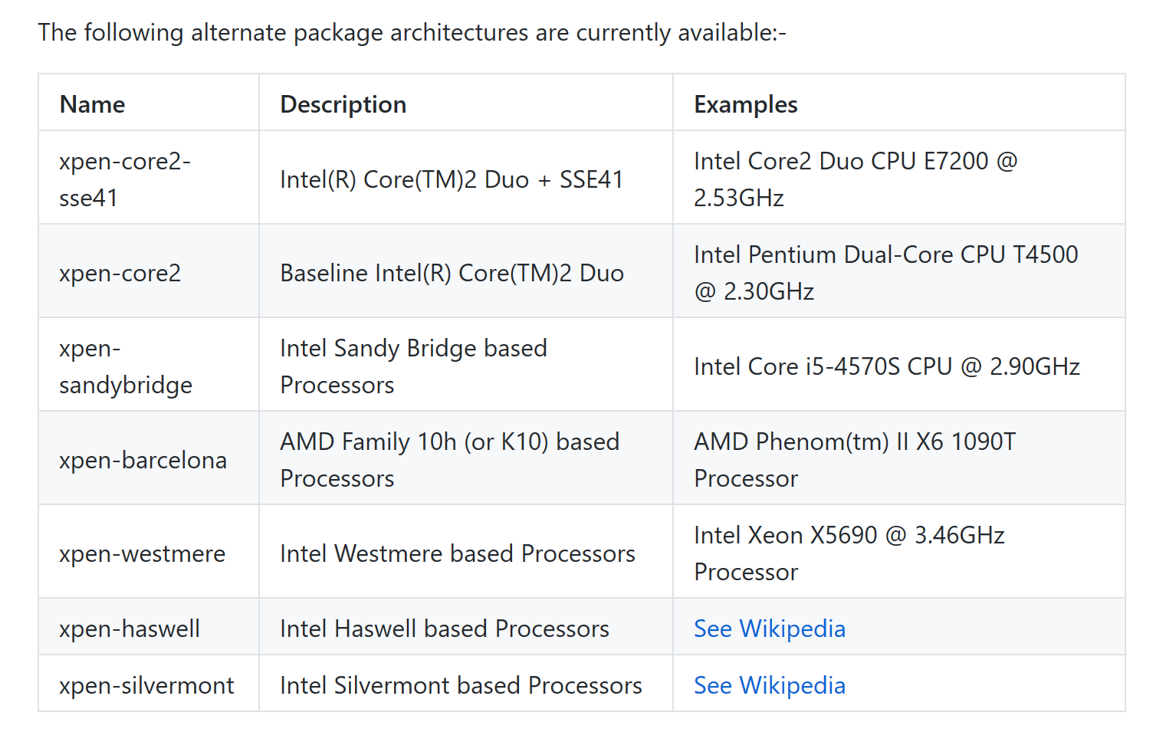The image size is (1166, 732).
Task: Click the xpen-core2 package name
Action: coord(120,273)
